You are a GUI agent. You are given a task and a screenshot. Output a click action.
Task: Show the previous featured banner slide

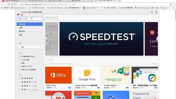[x=45, y=39]
